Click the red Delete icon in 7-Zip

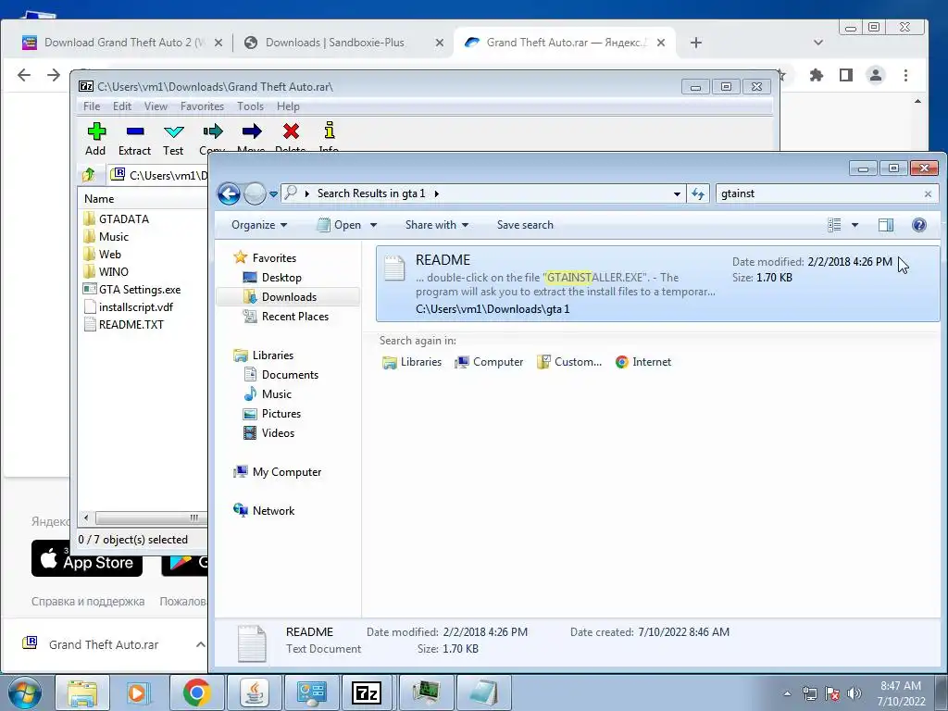291,131
